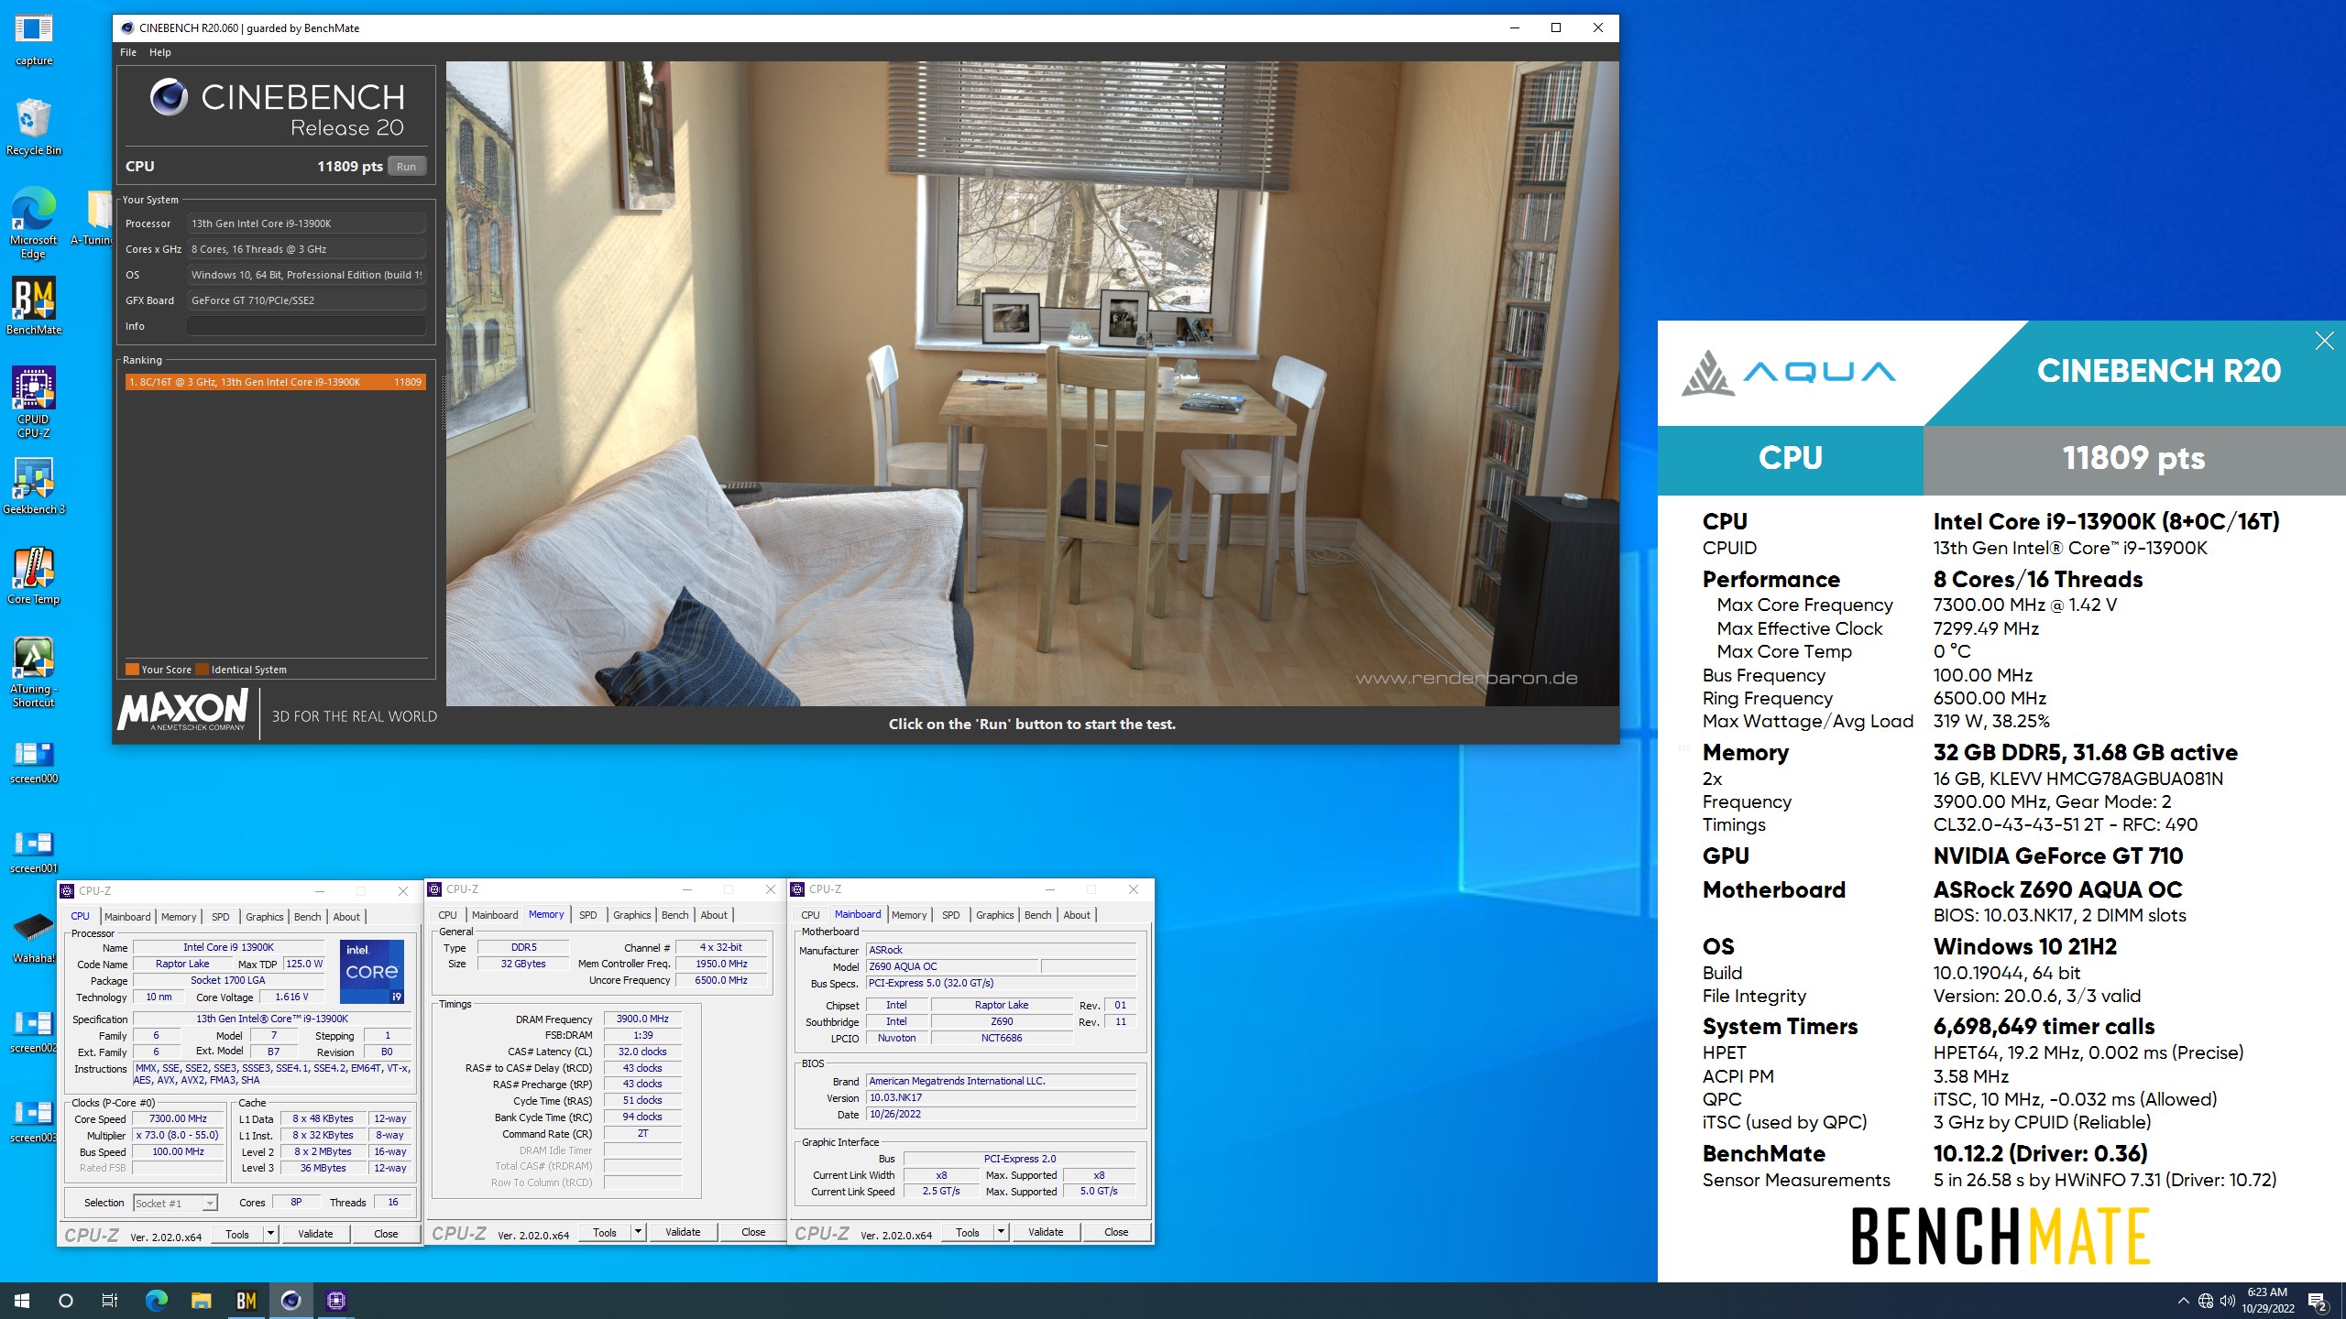Open network status in the system tray
The width and height of the screenshot is (2346, 1319).
pos(2206,1301)
